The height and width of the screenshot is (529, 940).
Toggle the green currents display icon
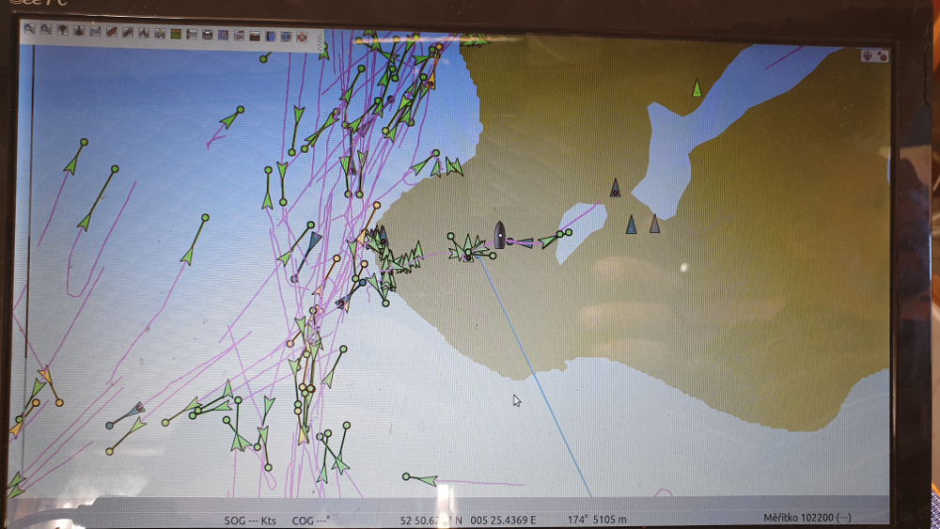175,34
